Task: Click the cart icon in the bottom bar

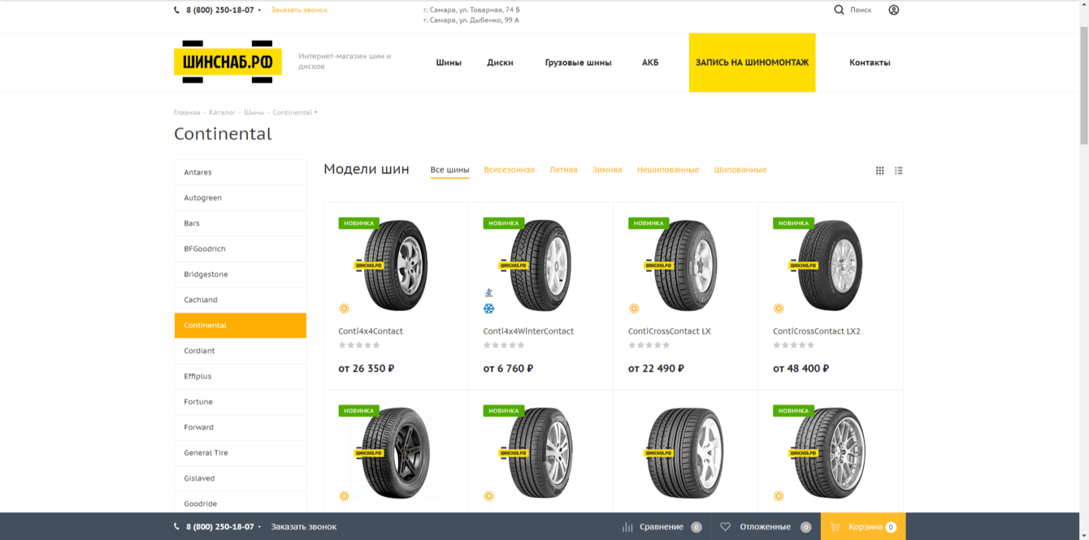Action: click(835, 527)
